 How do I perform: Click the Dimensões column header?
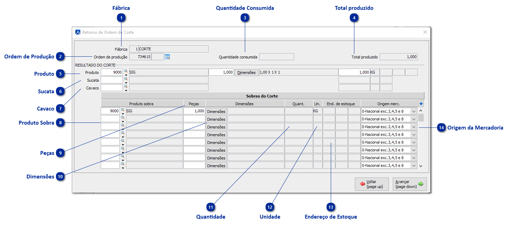pos(245,104)
